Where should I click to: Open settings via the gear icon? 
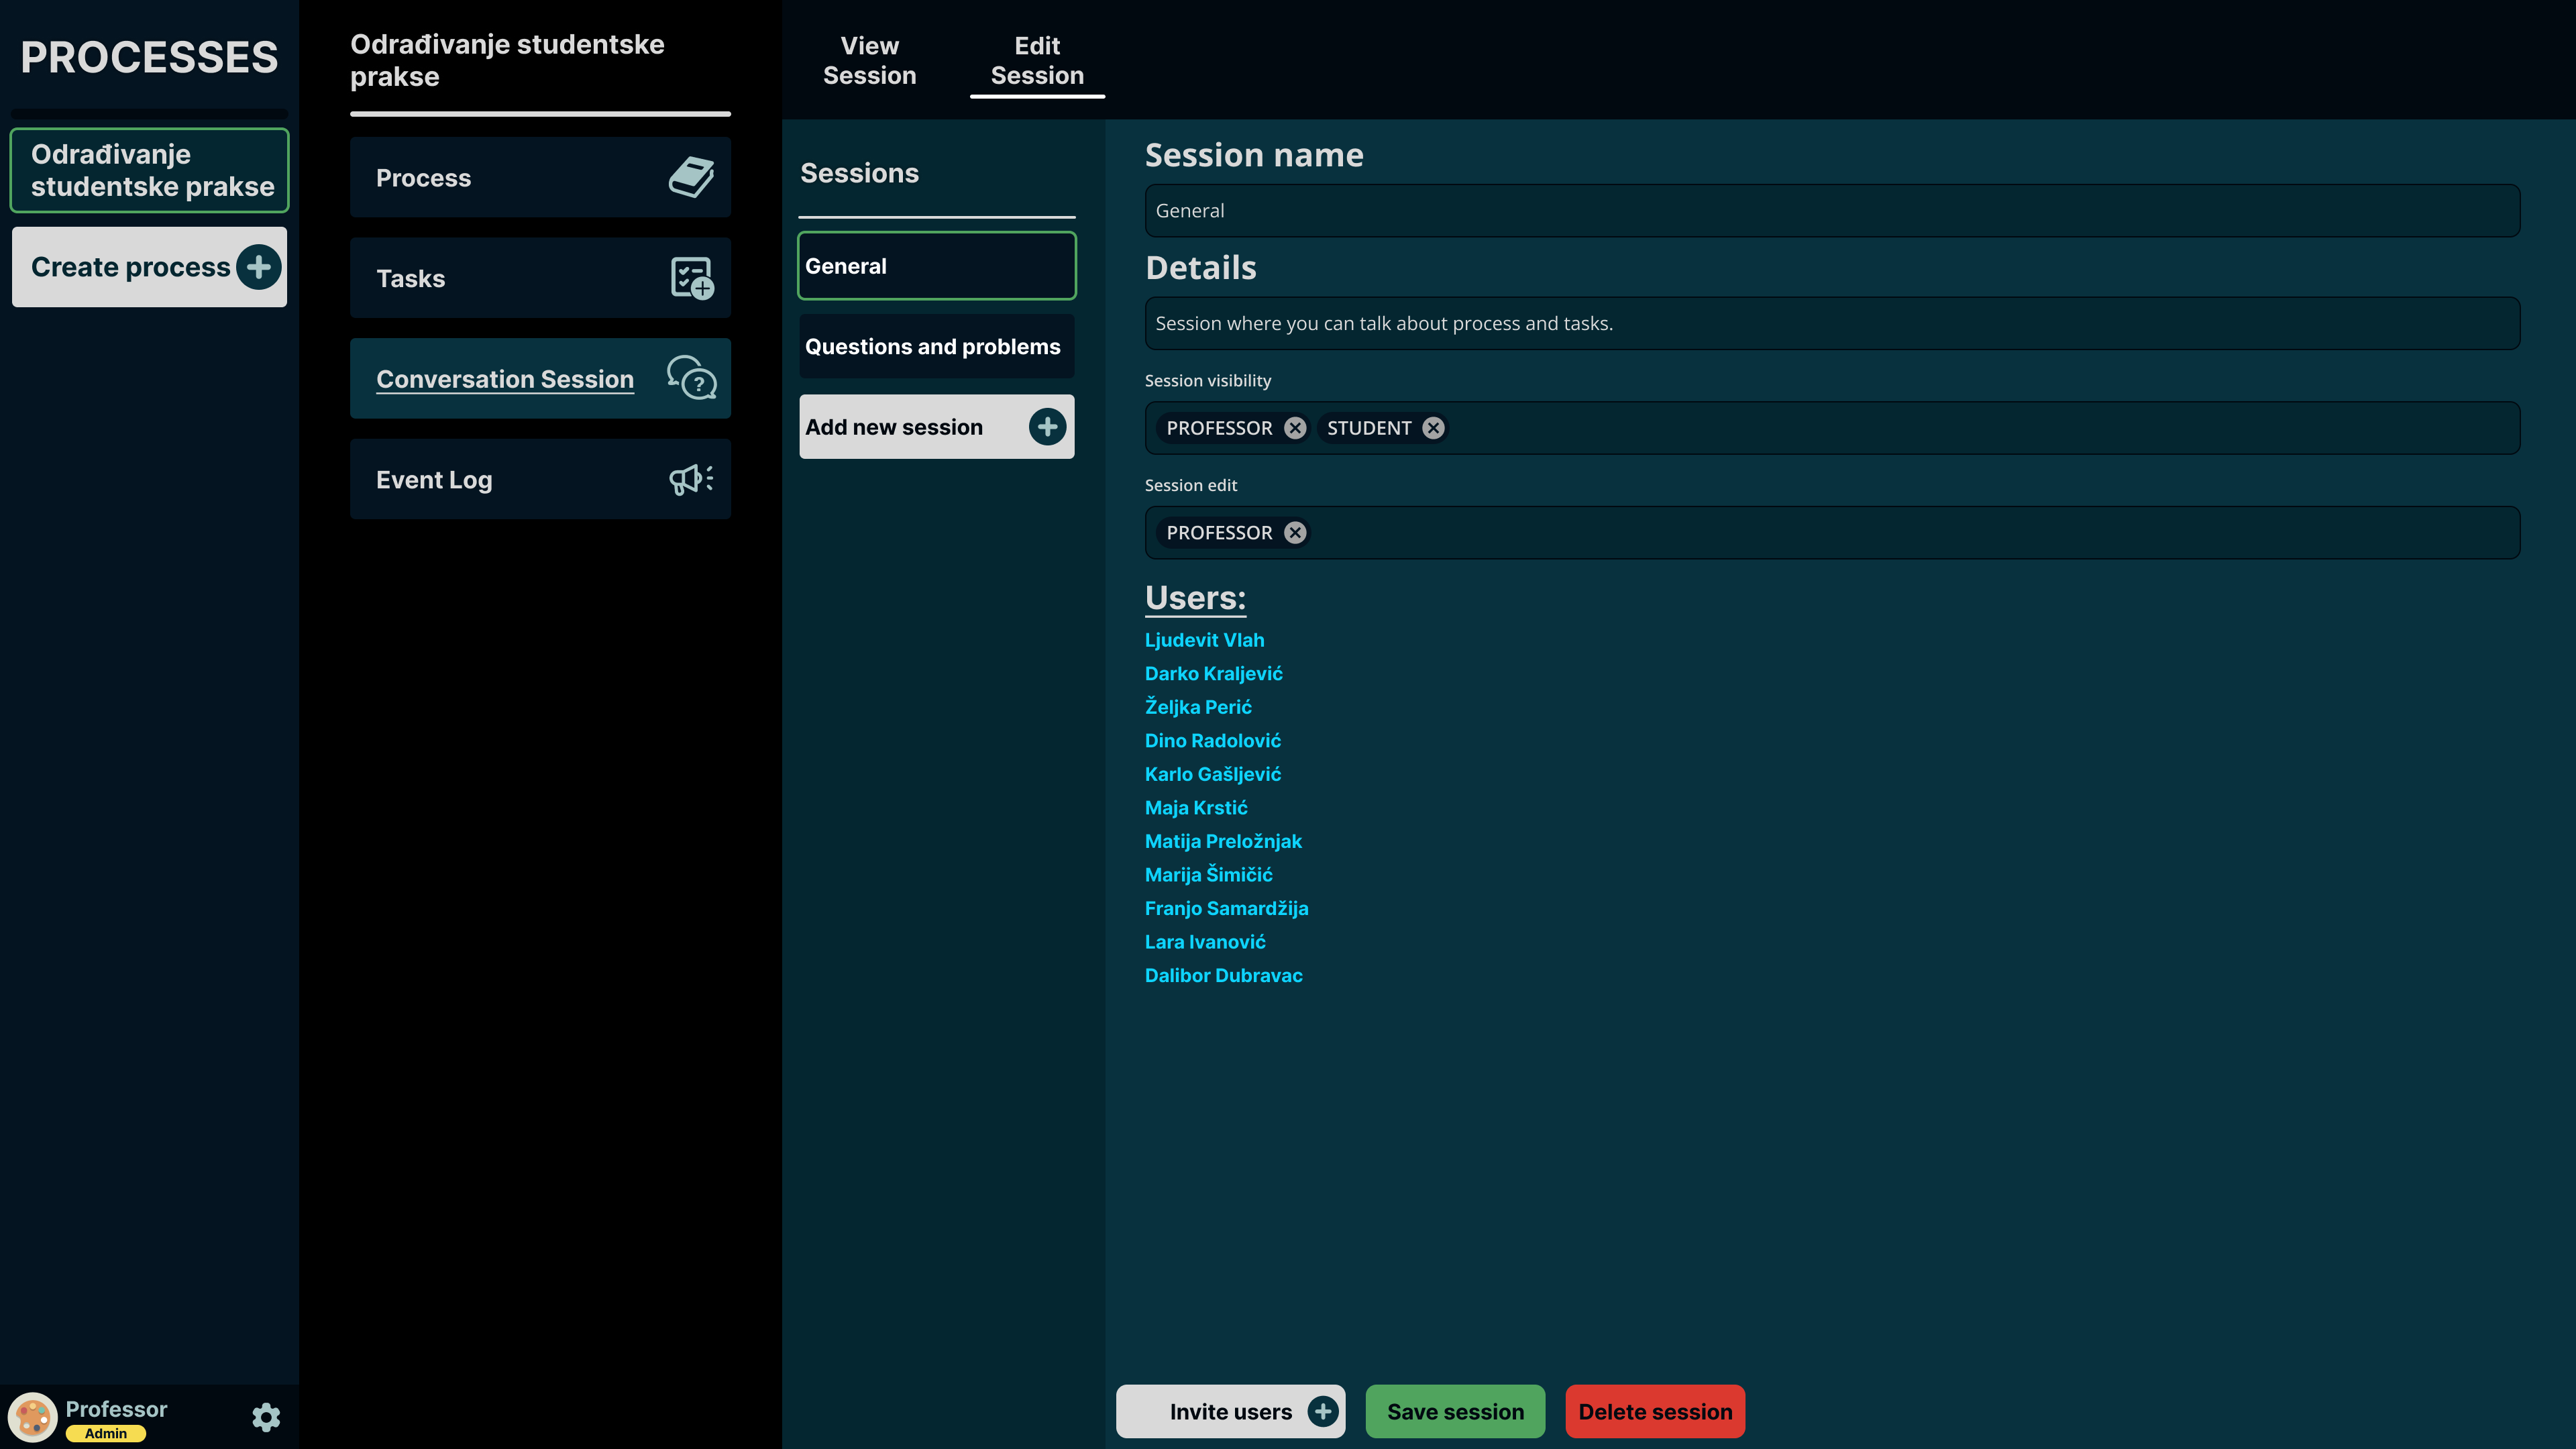tap(266, 1417)
